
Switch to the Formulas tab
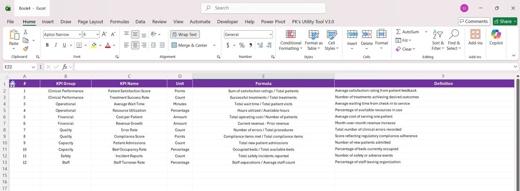pos(119,21)
